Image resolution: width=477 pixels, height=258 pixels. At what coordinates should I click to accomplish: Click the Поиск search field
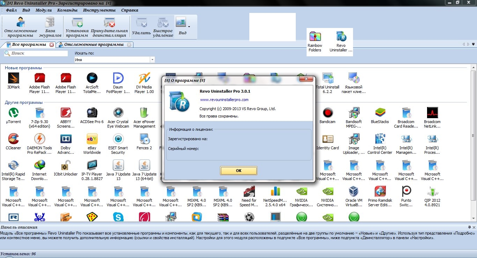tap(36, 53)
